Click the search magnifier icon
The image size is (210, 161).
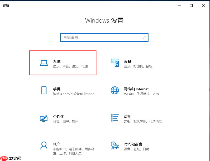pyautogui.click(x=145, y=38)
